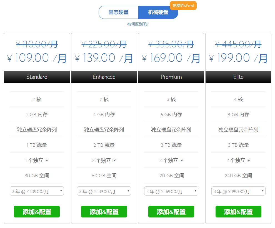Click the Premium plan title bar
The height and width of the screenshot is (228, 275).
click(x=171, y=77)
